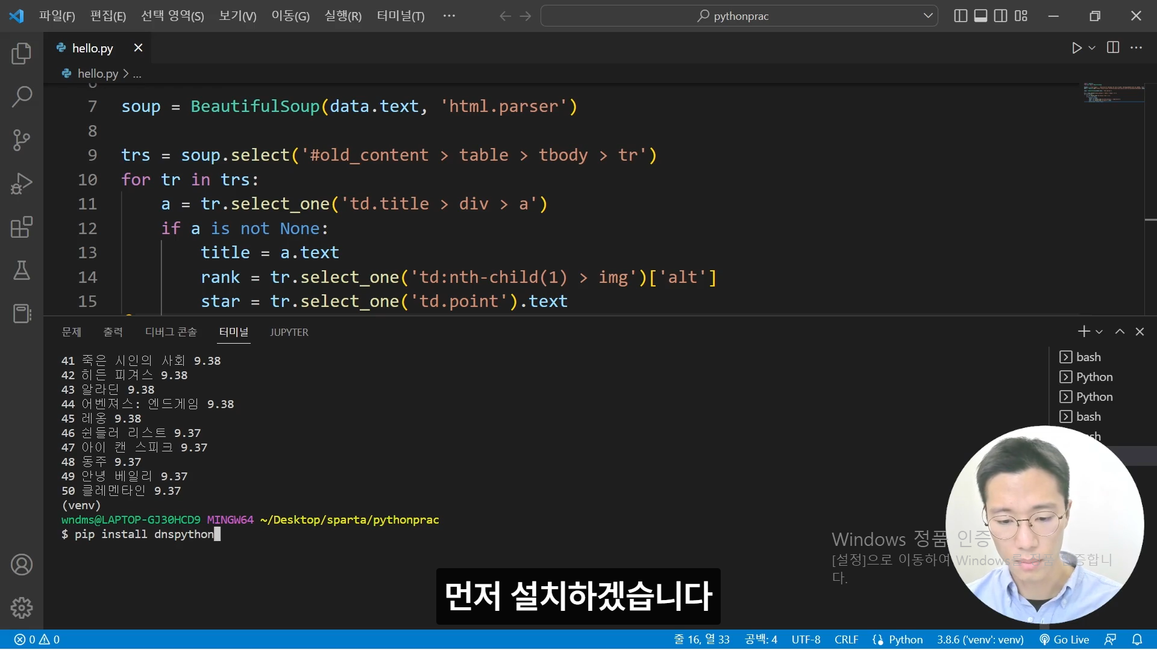
Task: Open the Testing flask view
Action: pyautogui.click(x=22, y=270)
